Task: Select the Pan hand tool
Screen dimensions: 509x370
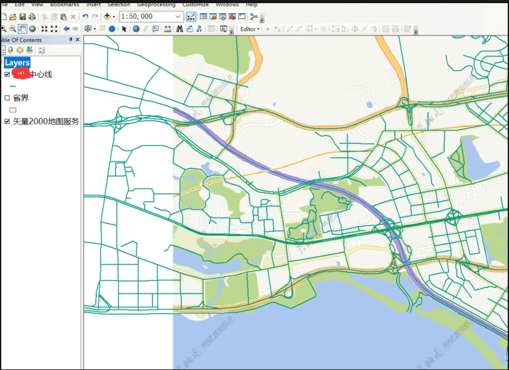Action: pyautogui.click(x=22, y=29)
